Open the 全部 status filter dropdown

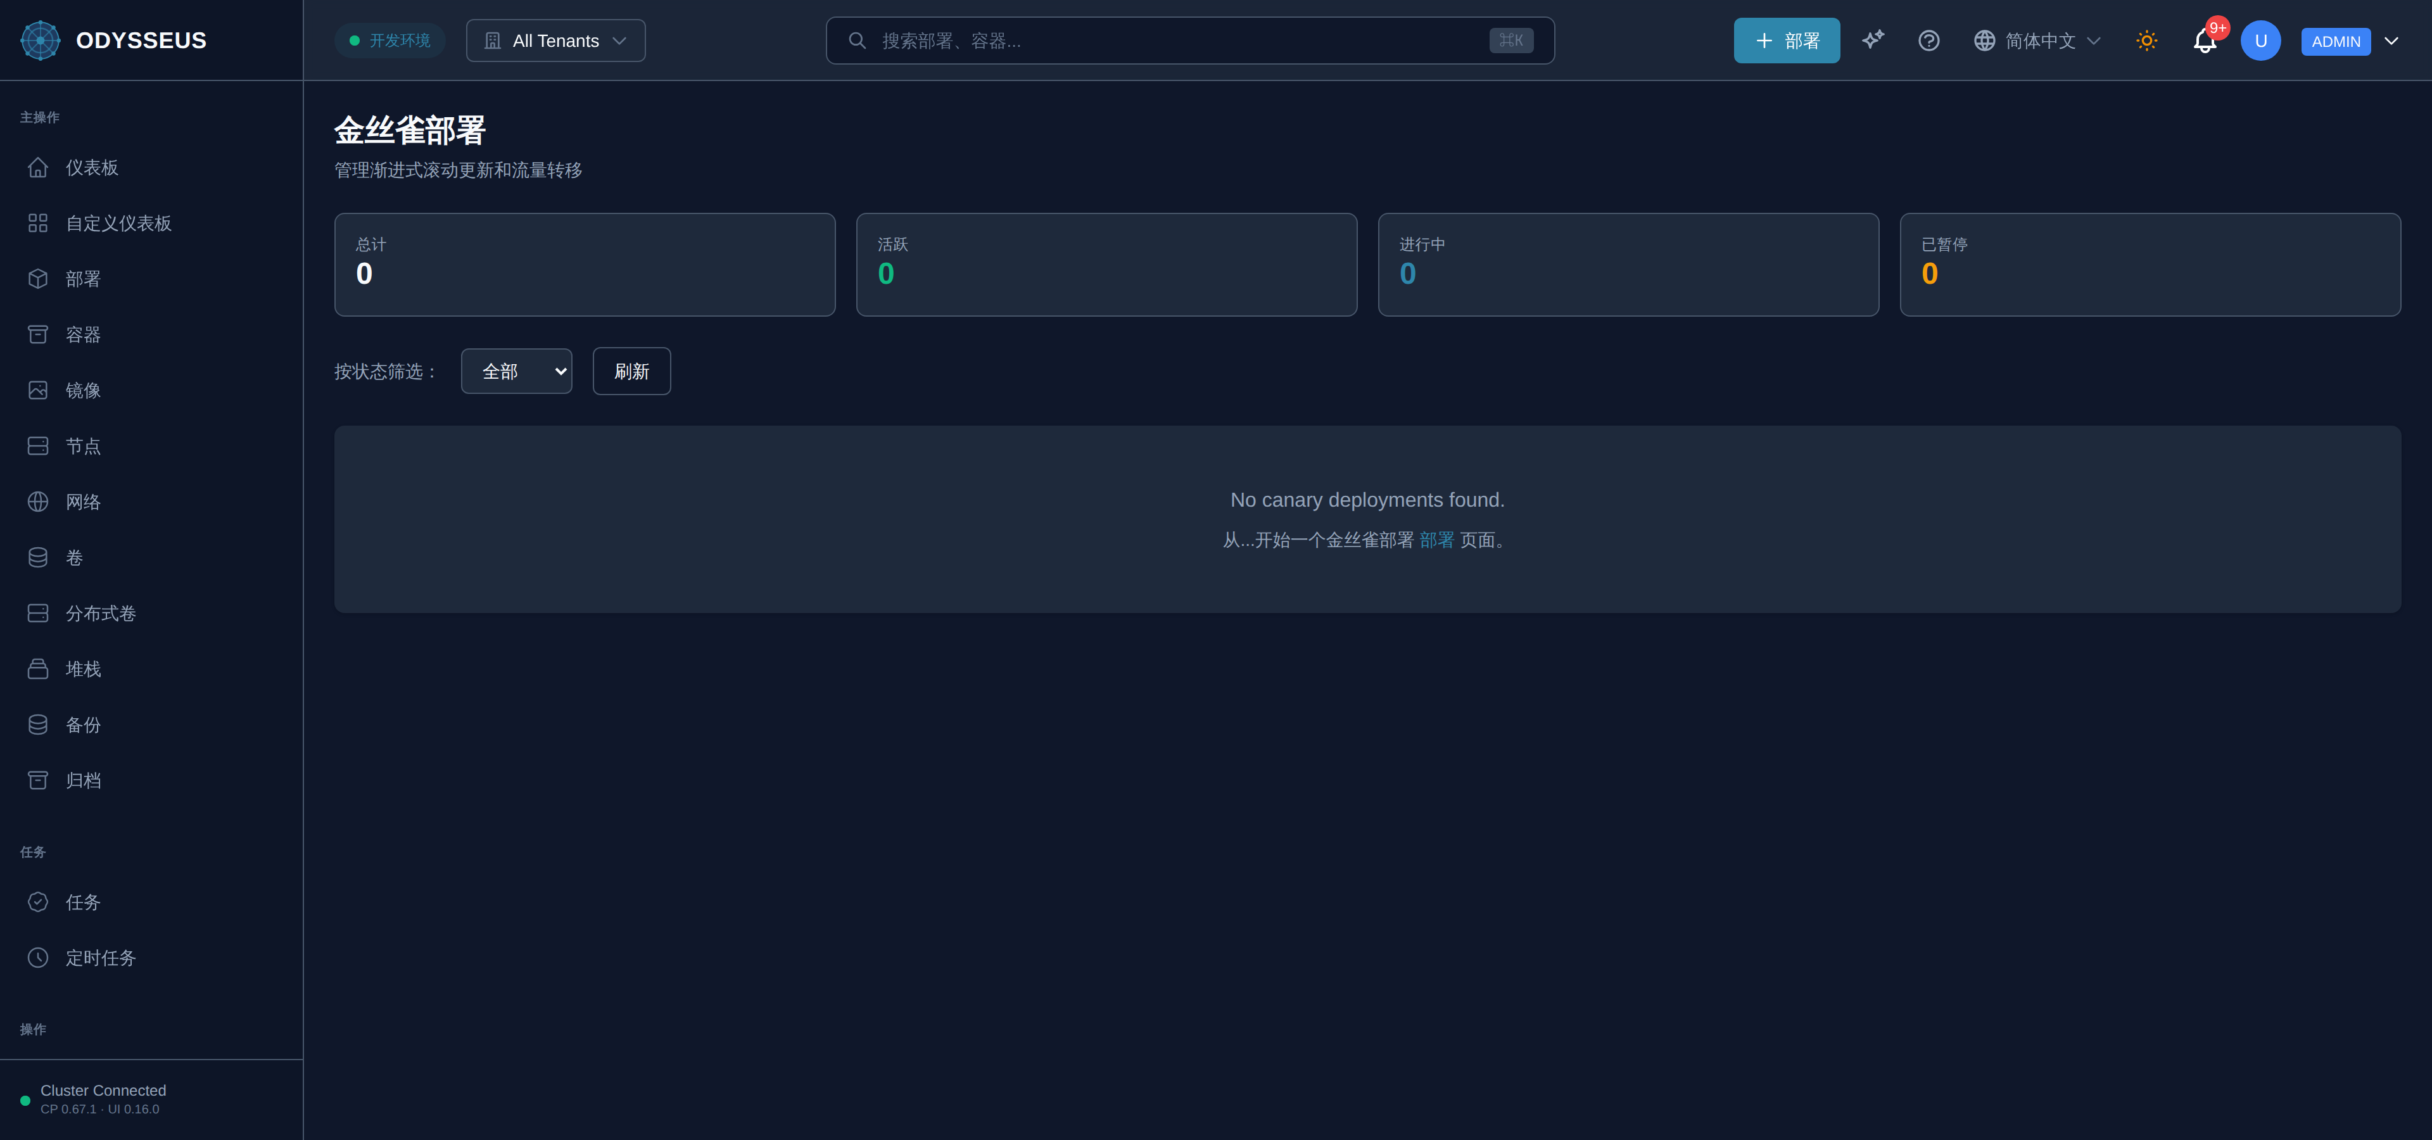point(516,371)
